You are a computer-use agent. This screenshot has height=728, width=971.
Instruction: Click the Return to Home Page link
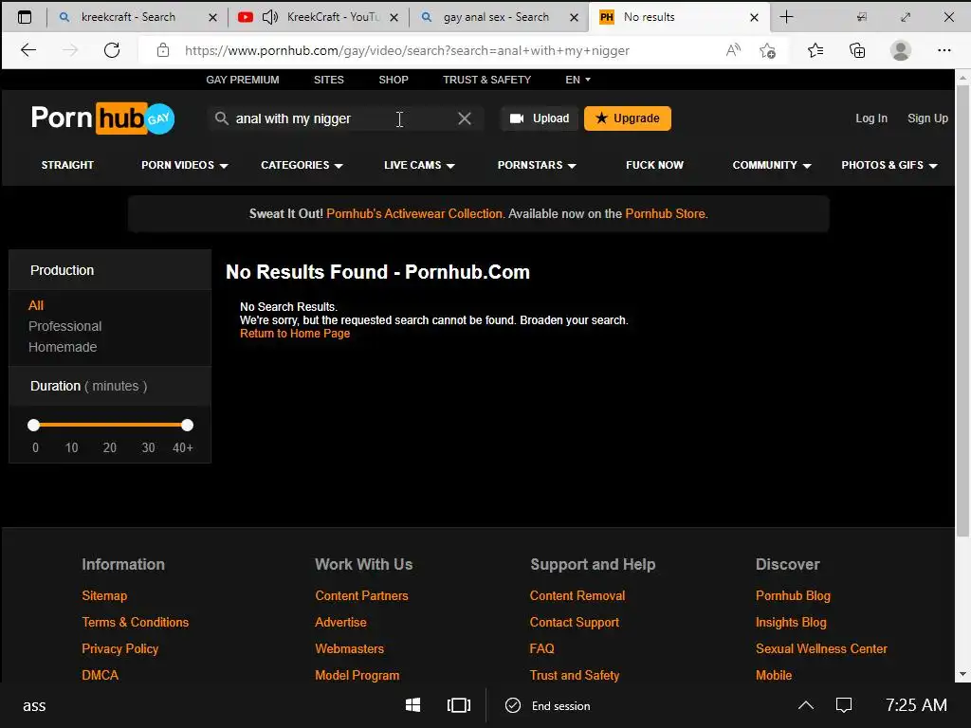[295, 334]
